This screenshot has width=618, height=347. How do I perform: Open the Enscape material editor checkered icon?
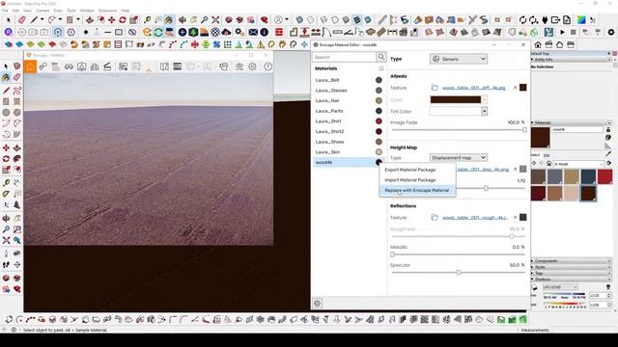tap(215, 32)
